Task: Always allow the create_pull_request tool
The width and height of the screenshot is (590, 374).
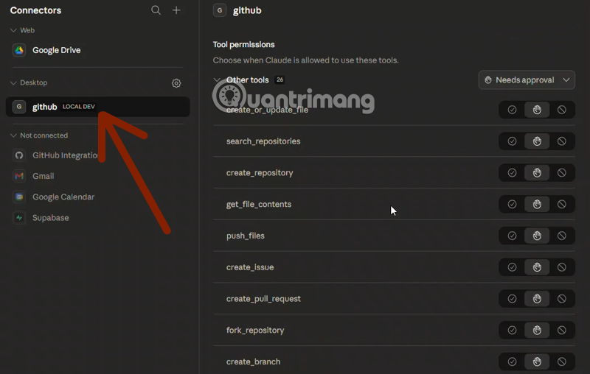Action: [x=512, y=299]
